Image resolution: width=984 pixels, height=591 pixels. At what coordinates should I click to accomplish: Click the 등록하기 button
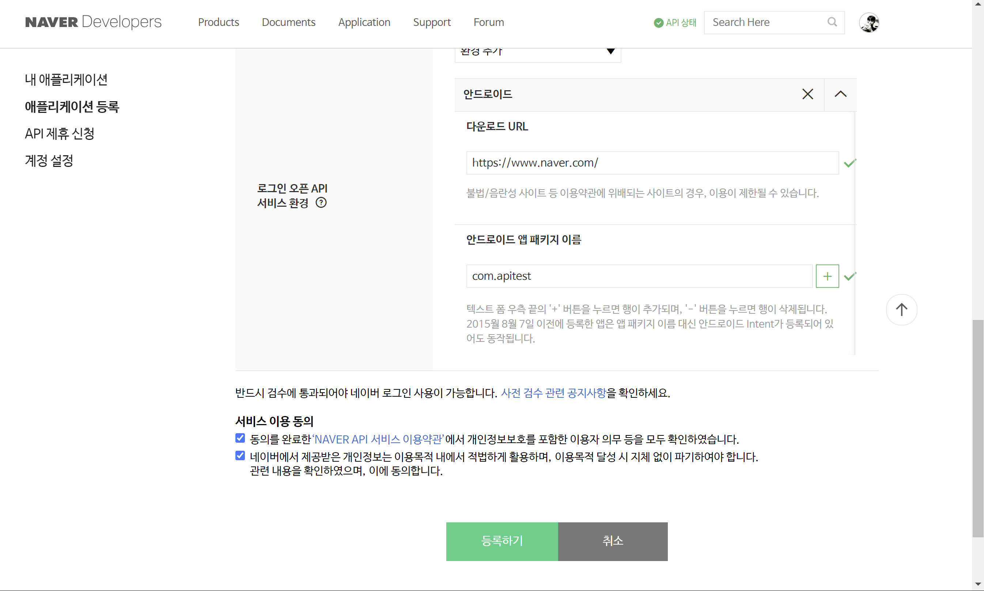pyautogui.click(x=502, y=542)
